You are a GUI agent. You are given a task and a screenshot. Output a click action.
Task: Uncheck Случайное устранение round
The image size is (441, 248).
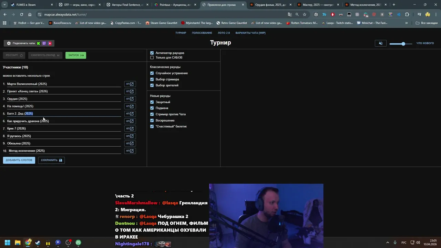tap(152, 73)
